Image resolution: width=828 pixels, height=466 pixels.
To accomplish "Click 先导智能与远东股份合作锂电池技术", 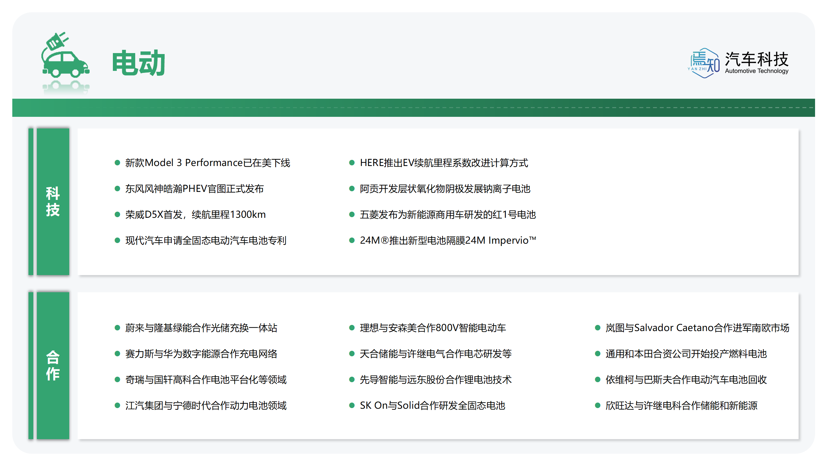I will (436, 380).
